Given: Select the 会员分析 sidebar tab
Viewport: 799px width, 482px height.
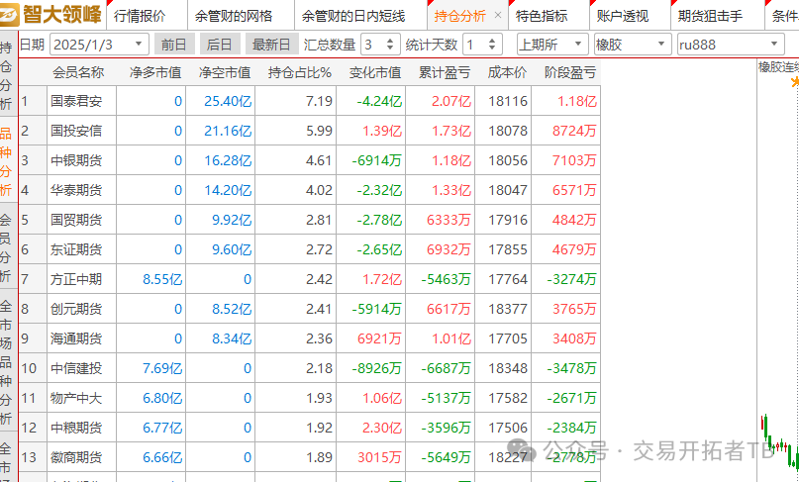Looking at the screenshot, I should pos(6,248).
